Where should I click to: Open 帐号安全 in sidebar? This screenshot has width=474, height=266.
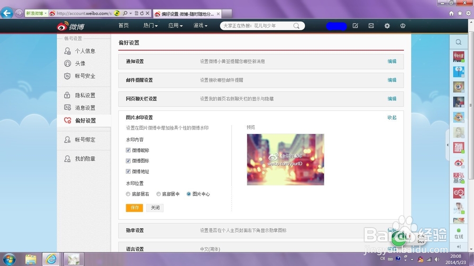[84, 76]
